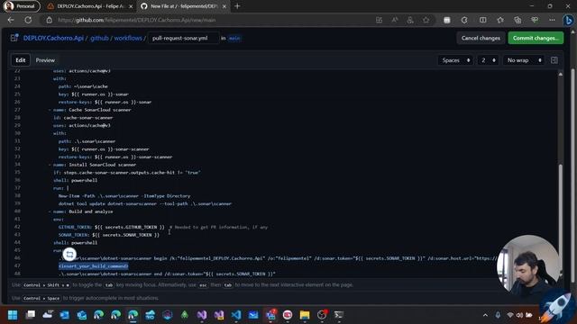Reload the page with the refresh icon
577x324 pixels.
(x=28, y=20)
